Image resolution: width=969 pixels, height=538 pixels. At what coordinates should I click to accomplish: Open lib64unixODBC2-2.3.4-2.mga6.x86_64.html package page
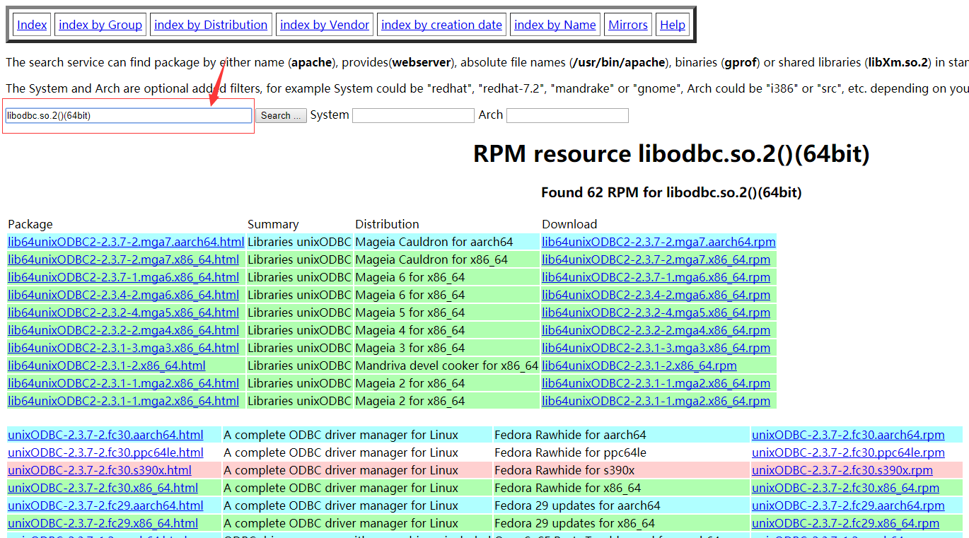coord(123,295)
